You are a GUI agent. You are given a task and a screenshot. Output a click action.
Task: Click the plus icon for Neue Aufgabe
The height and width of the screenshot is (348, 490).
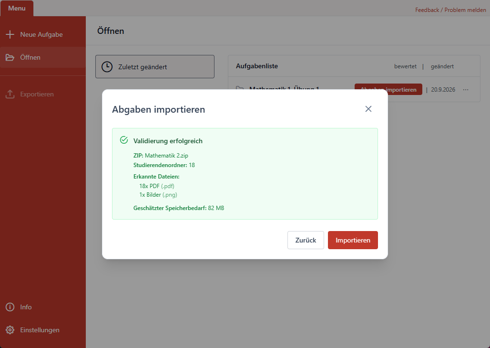(x=10, y=34)
